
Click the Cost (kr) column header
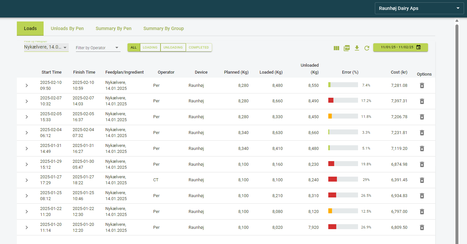[x=399, y=72]
